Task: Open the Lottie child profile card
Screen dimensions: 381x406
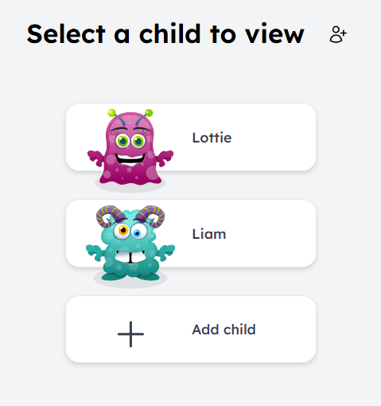Action: [x=191, y=137]
